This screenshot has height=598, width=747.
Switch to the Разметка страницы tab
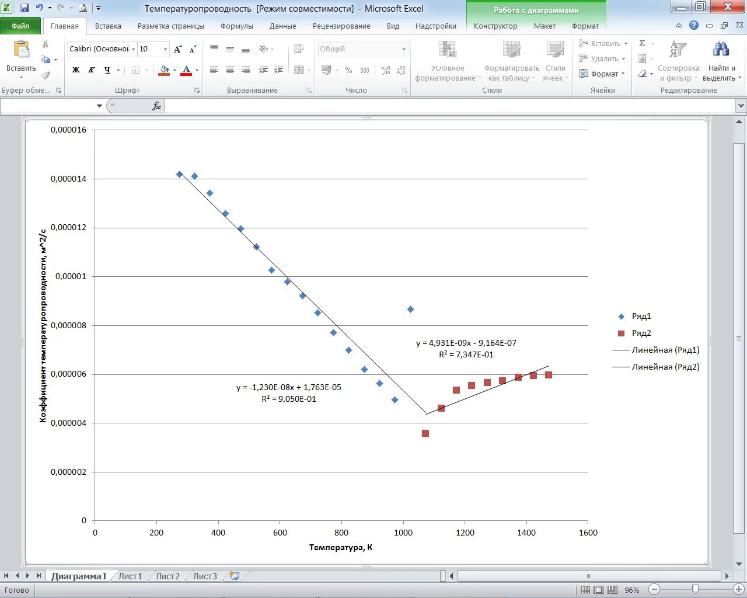171,26
